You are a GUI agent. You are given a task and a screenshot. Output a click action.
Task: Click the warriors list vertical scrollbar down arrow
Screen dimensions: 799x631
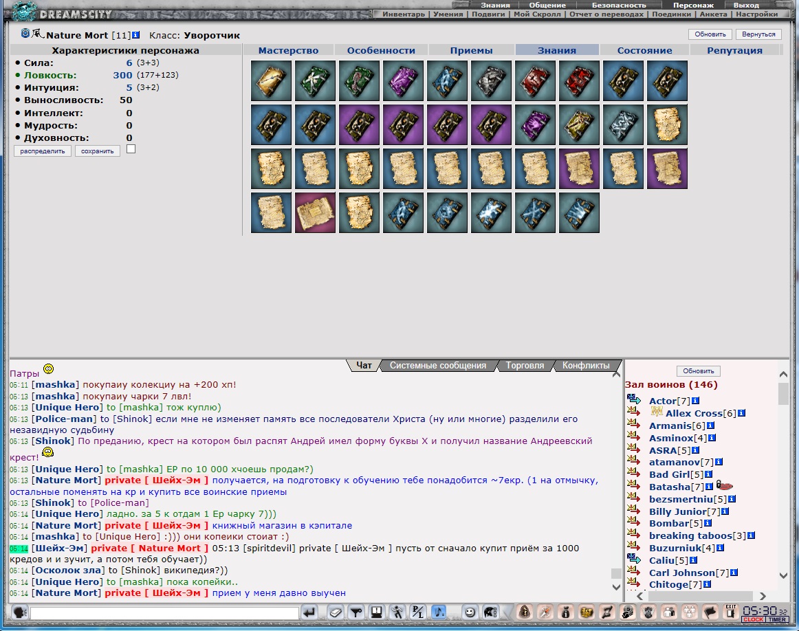coord(784,575)
